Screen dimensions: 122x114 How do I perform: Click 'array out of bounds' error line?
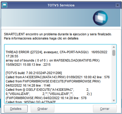click(53, 60)
